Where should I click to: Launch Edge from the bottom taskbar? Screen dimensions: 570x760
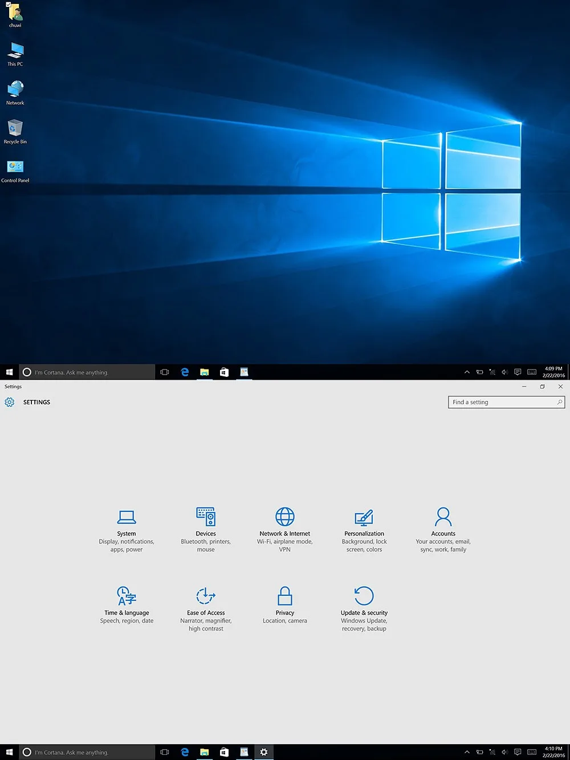click(x=185, y=753)
